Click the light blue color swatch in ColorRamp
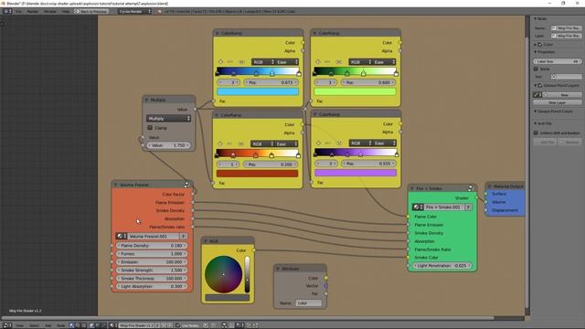The width and height of the screenshot is (585, 329). [x=258, y=91]
